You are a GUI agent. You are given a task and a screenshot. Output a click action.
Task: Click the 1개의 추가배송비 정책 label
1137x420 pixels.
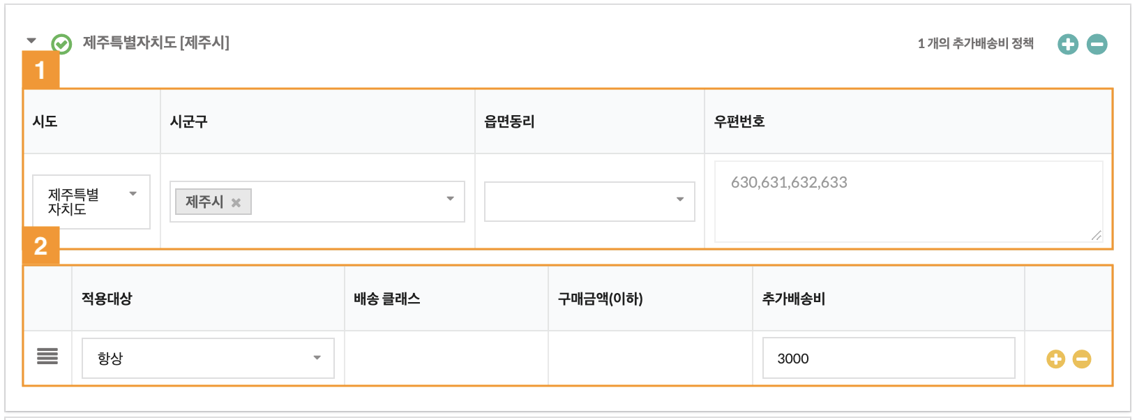pos(975,43)
